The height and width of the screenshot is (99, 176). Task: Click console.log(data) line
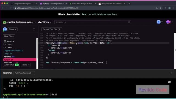click(x=61, y=53)
